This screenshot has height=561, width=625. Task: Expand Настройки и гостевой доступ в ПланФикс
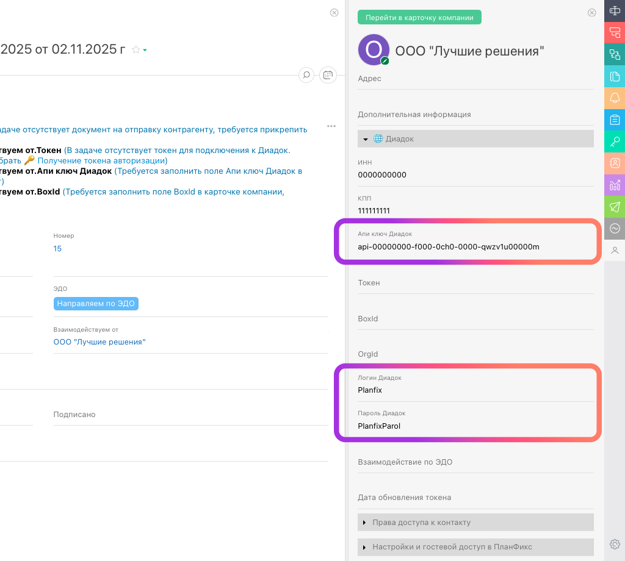365,547
